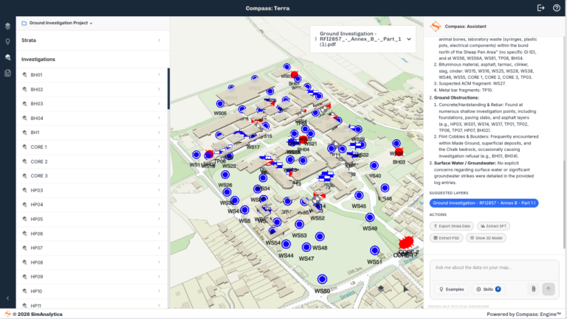567x319 pixels.
Task: Click the Ask me about data input
Action: click(x=487, y=267)
